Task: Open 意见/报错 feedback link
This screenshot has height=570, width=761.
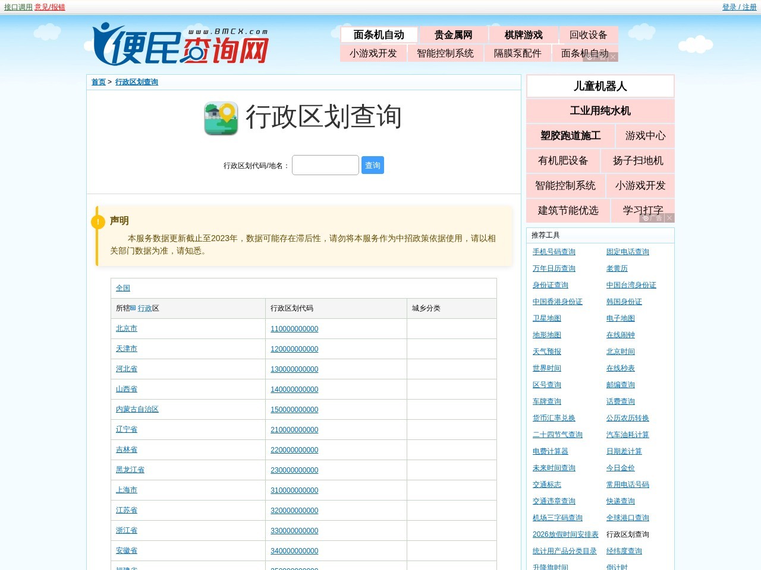Action: (x=50, y=7)
